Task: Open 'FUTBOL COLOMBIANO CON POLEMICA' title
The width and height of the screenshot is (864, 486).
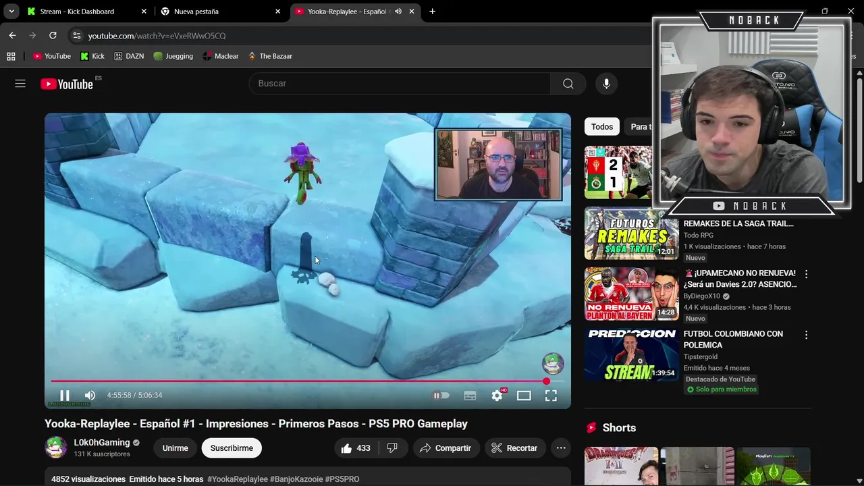Action: [733, 340]
